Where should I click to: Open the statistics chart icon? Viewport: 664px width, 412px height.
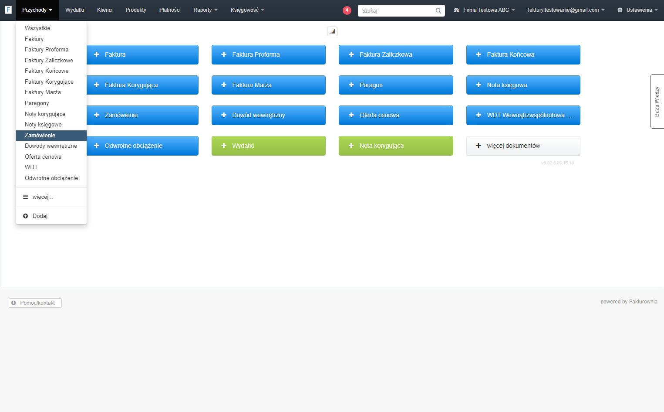tap(332, 31)
